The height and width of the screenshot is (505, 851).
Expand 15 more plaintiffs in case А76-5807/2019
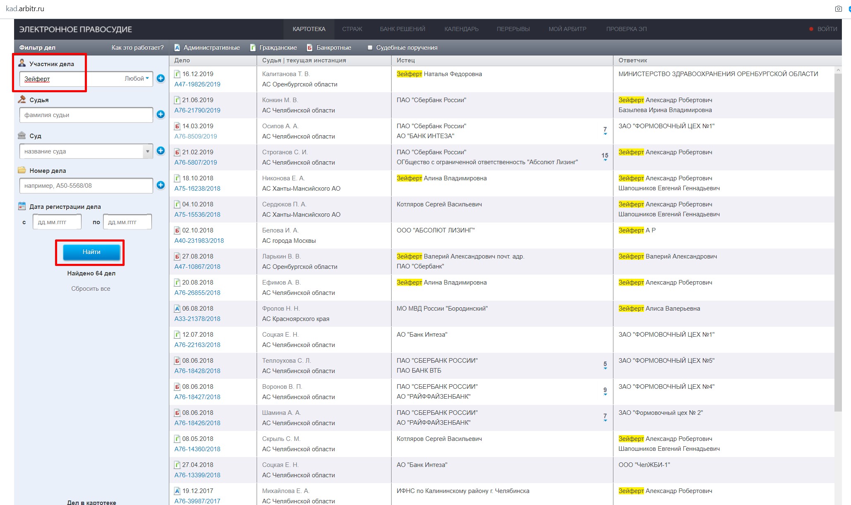pyautogui.click(x=605, y=157)
